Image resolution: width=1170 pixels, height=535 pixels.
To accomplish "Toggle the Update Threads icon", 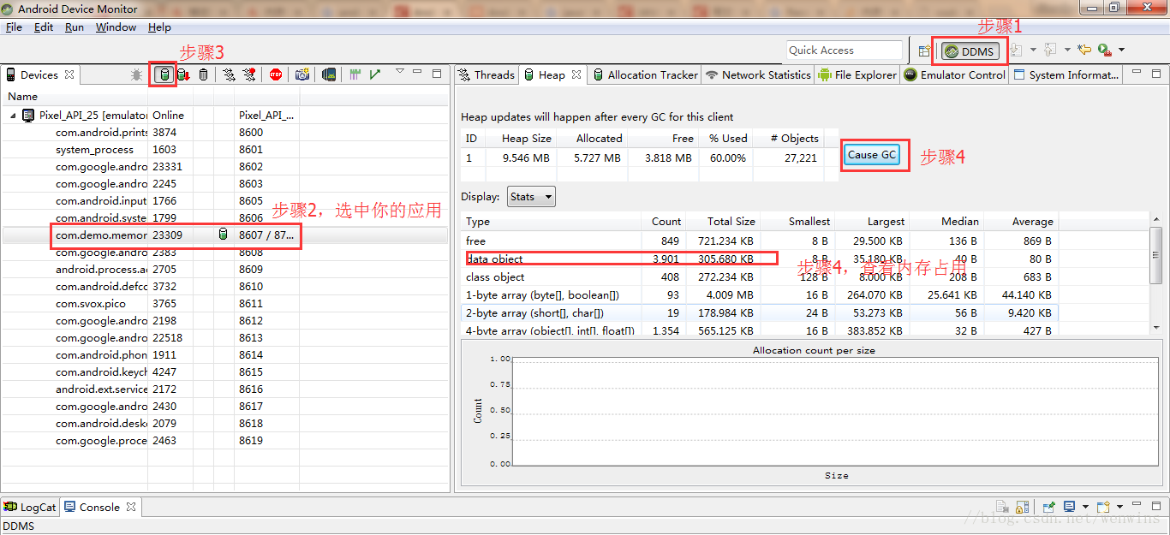I will coord(229,75).
